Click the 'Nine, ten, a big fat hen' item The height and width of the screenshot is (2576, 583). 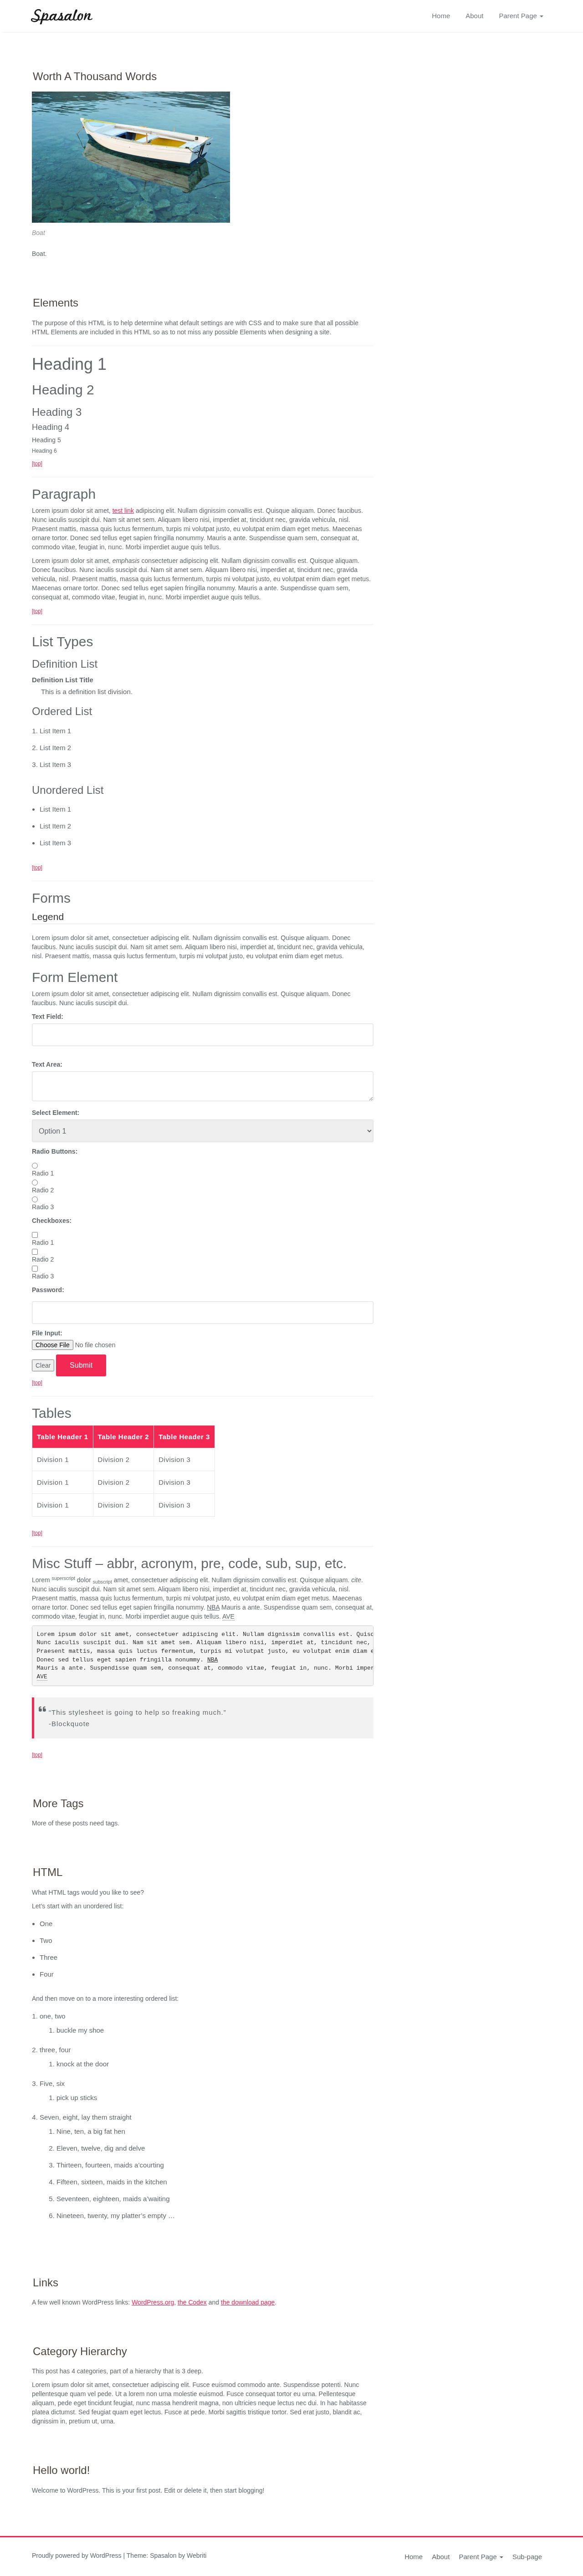(91, 2132)
